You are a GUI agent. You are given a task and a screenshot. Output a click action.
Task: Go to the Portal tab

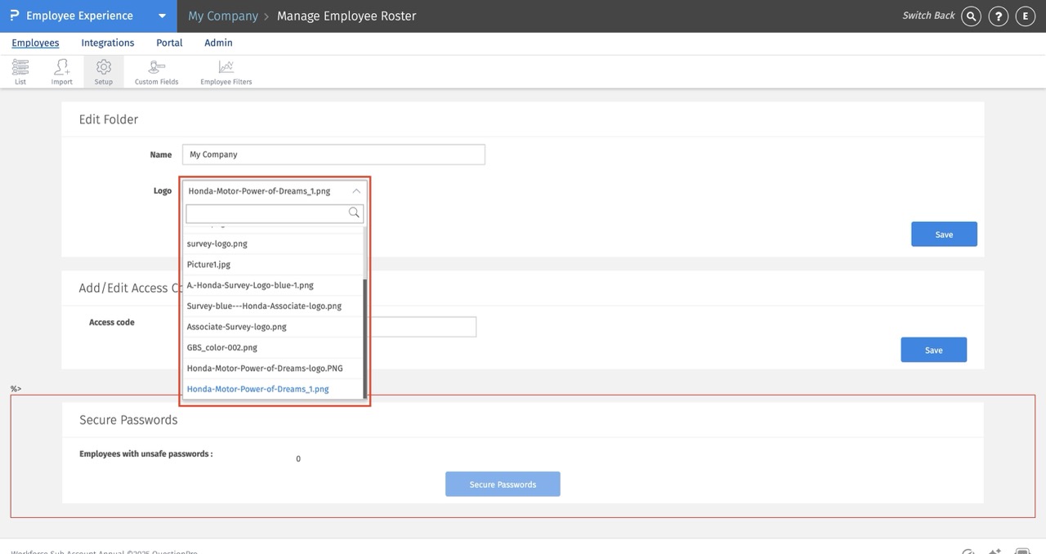pyautogui.click(x=169, y=43)
